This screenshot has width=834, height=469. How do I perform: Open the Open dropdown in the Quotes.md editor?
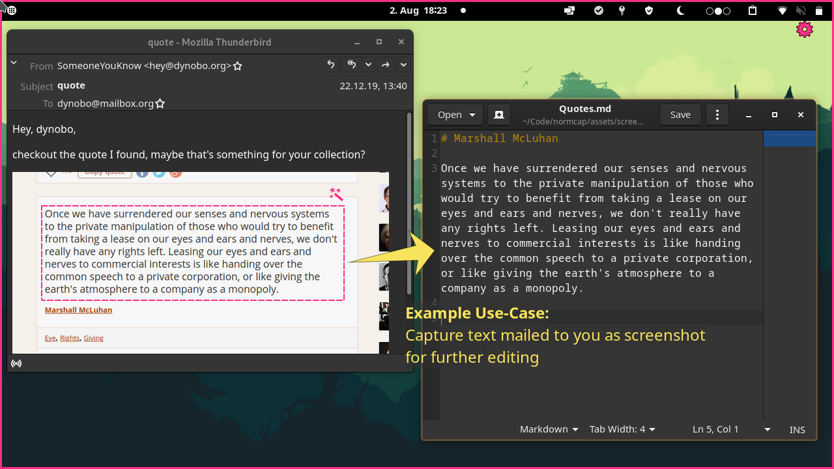click(455, 115)
